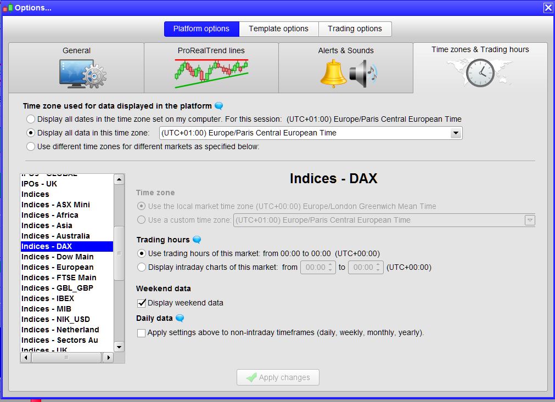
Task: Select 'Indices - DAX' market
Action: [67, 246]
